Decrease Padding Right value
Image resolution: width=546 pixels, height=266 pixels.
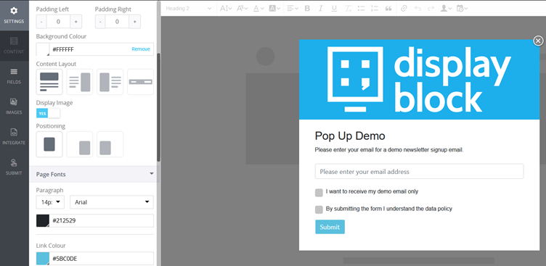tap(100, 22)
